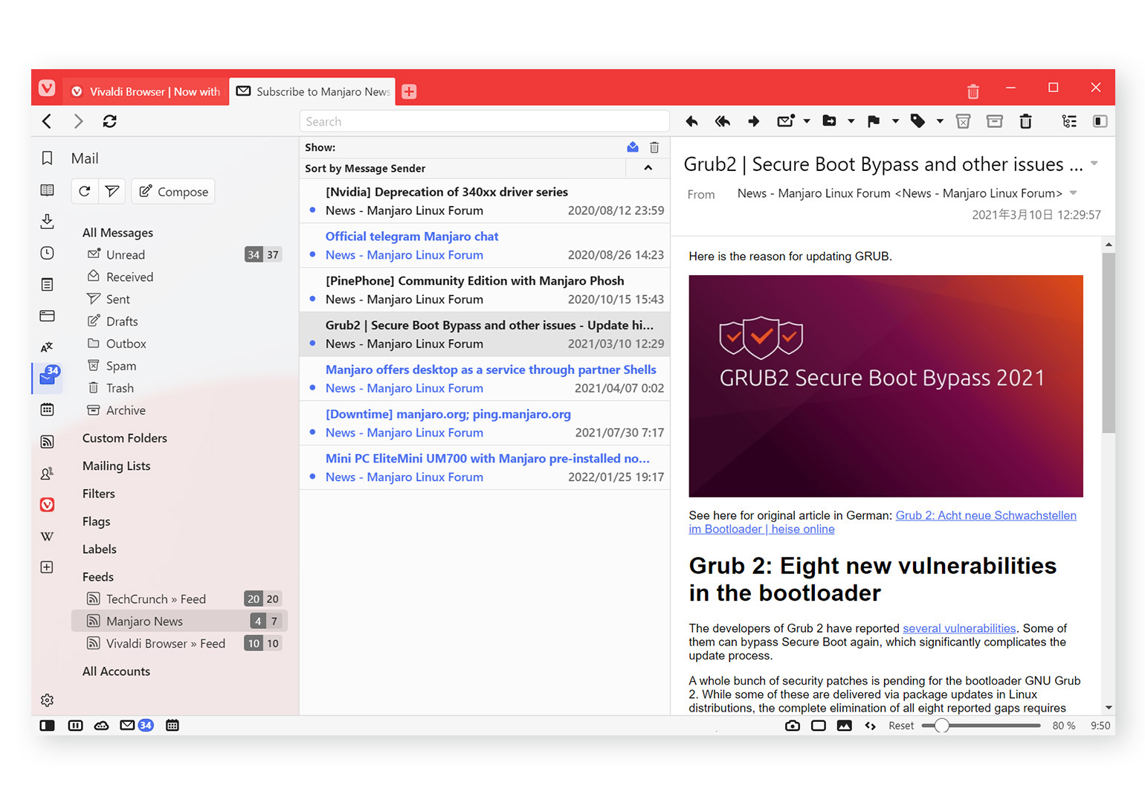Click in the mail Search field
Screen dimensions: 1145x803
(485, 121)
